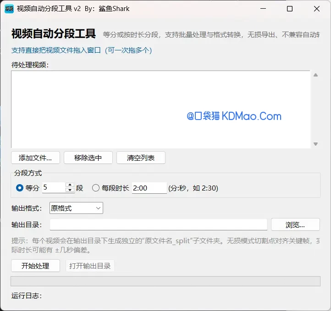This screenshot has width=331, height=311.
Task: Click the app icon in the title bar
Action: (x=9, y=9)
